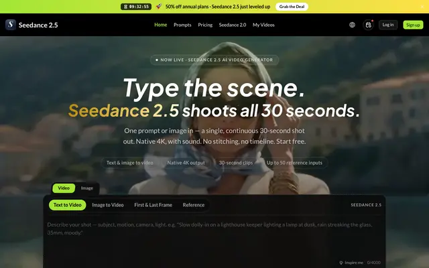Click the Sign up button

pos(413,25)
